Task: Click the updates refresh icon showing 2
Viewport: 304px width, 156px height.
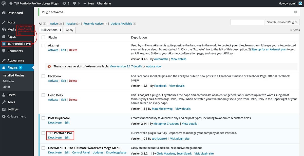Action: tap(65, 3)
